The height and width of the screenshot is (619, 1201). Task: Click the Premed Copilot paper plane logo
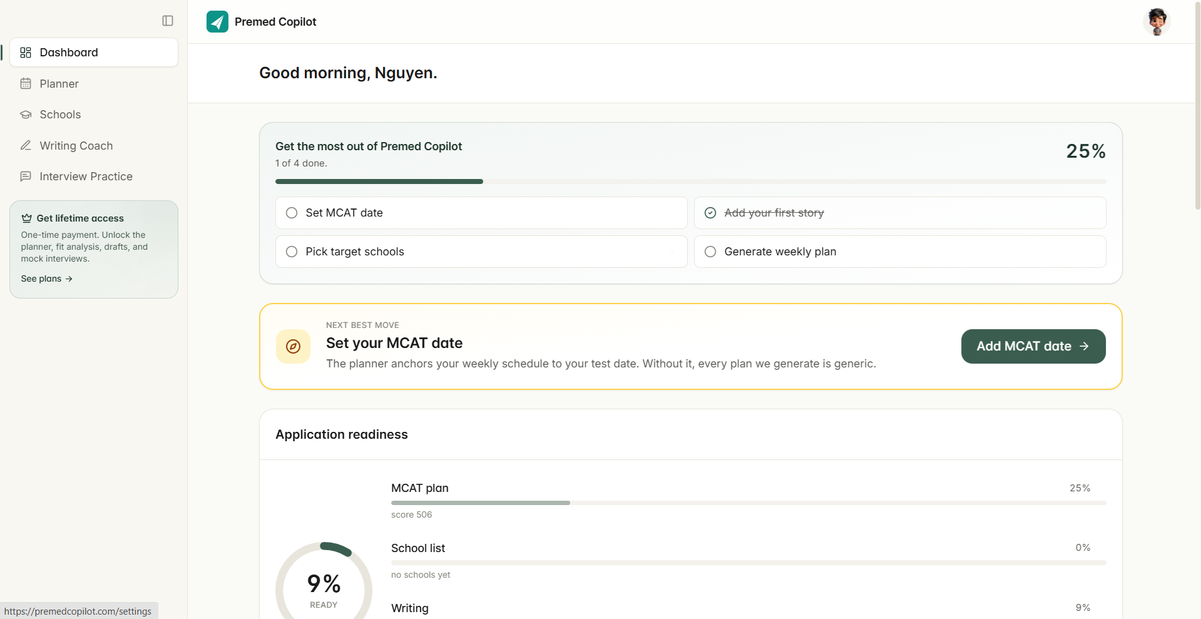(x=217, y=22)
